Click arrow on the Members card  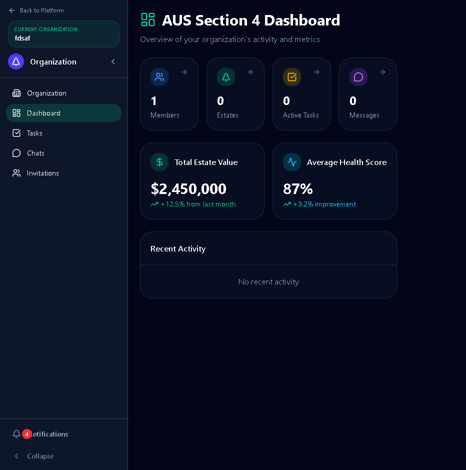pyautogui.click(x=184, y=72)
